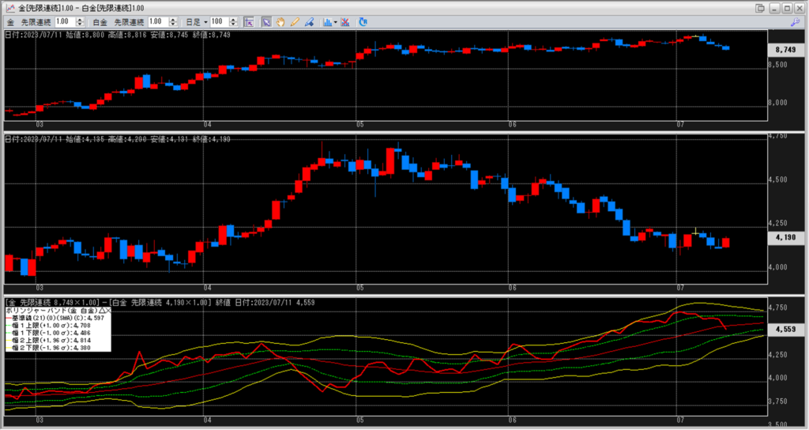This screenshot has height=430, width=809.
Task: Increase the 金 multiplier stepper value
Action: click(x=80, y=19)
